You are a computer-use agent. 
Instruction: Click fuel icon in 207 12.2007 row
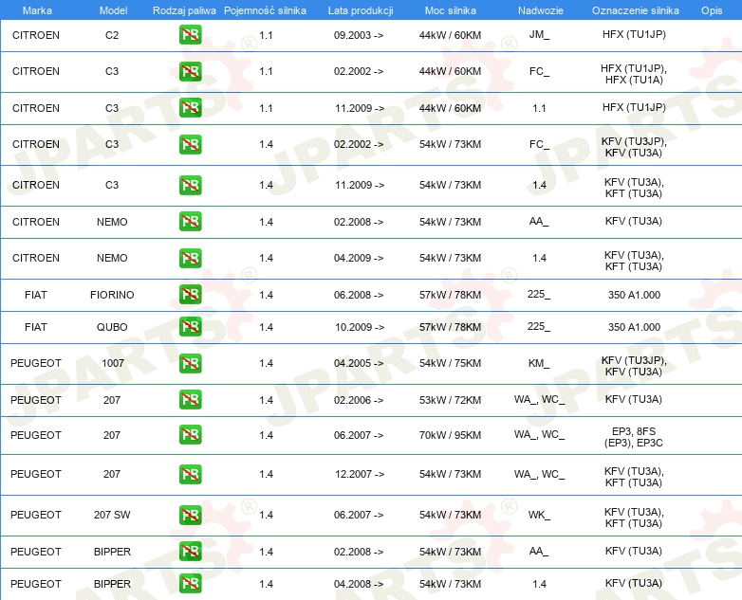click(190, 474)
